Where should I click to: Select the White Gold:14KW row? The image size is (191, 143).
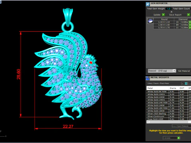coord(169,105)
